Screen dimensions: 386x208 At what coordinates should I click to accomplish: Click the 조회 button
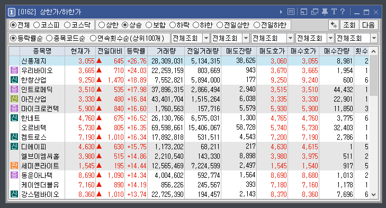click(x=349, y=25)
